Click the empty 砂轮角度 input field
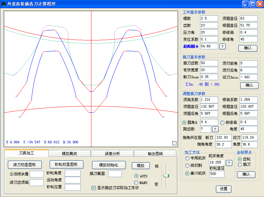The height and width of the screenshot is (197, 264). click(x=73, y=173)
